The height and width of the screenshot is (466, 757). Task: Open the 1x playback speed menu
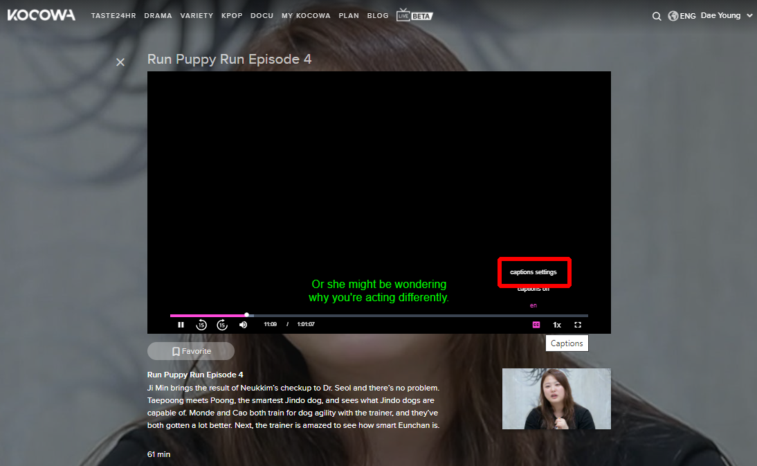click(x=556, y=325)
